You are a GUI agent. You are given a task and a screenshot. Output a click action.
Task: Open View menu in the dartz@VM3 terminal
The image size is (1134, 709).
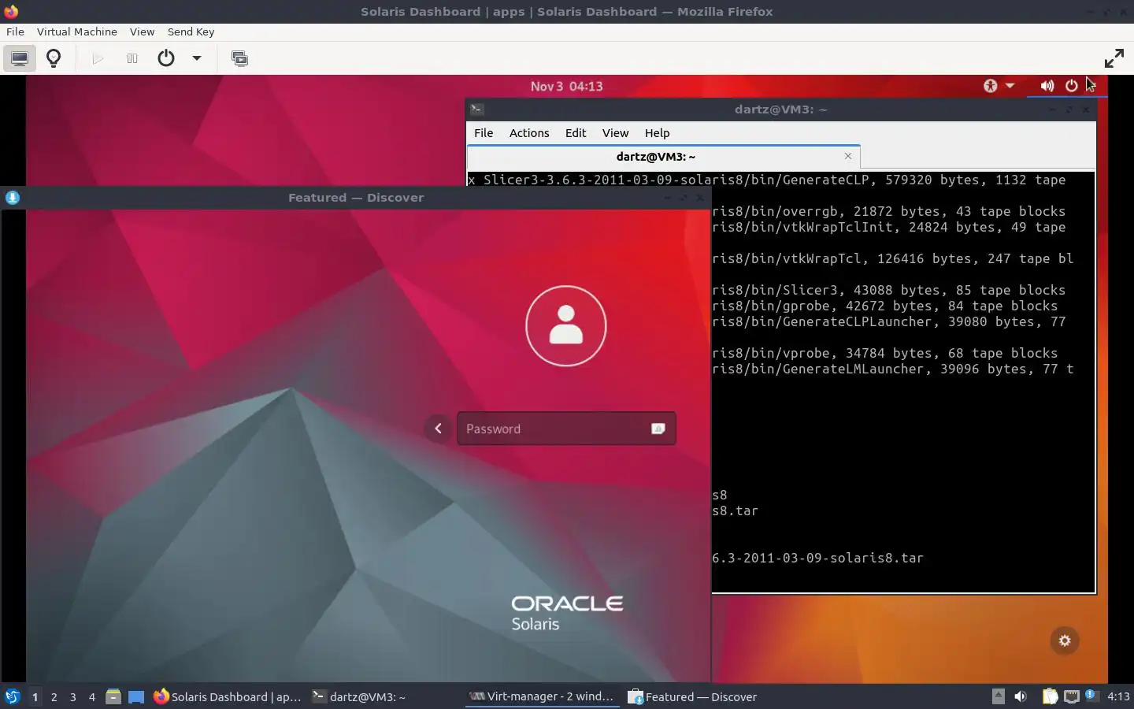click(x=615, y=133)
